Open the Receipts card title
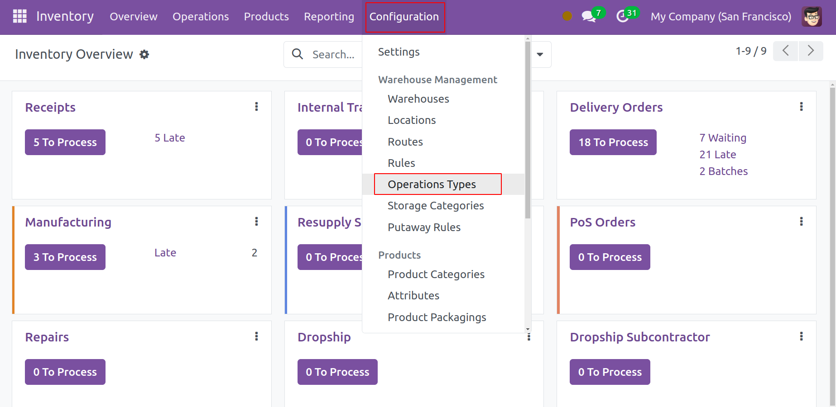 tap(50, 108)
